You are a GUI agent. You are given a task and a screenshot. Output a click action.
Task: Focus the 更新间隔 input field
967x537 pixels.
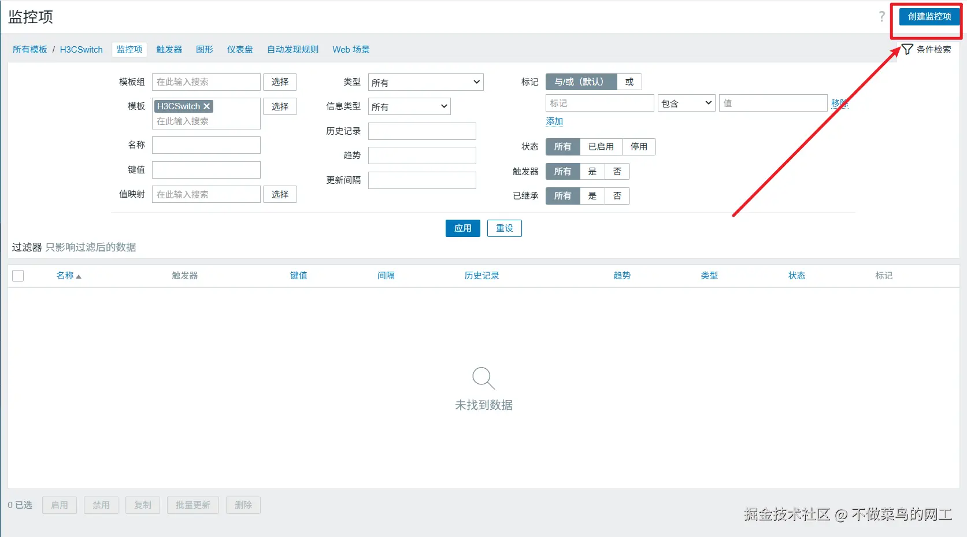click(x=422, y=180)
